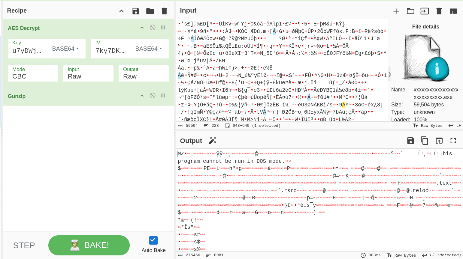Screen dimensions: 463x259
Task: Click the STEP button
Action: (x=24, y=245)
